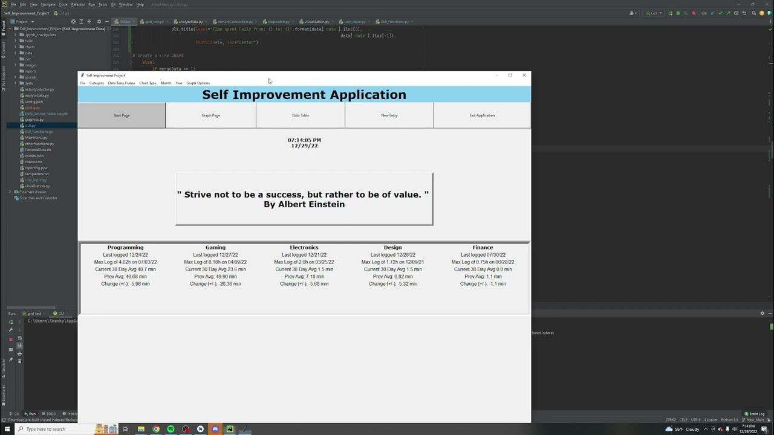Expand the Tests folder
The height and width of the screenshot is (435, 774).
16,83
